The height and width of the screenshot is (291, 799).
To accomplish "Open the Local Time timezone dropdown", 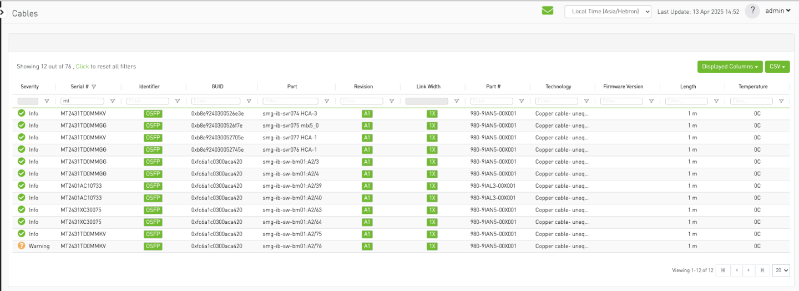I will pyautogui.click(x=608, y=12).
